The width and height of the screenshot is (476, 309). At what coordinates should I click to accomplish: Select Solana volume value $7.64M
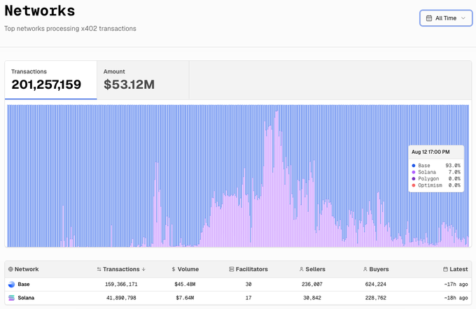pyautogui.click(x=185, y=298)
